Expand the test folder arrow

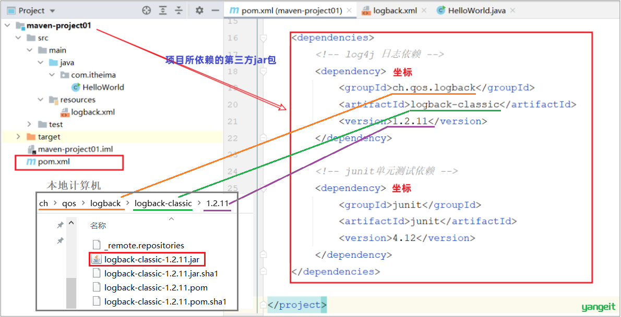click(x=29, y=124)
